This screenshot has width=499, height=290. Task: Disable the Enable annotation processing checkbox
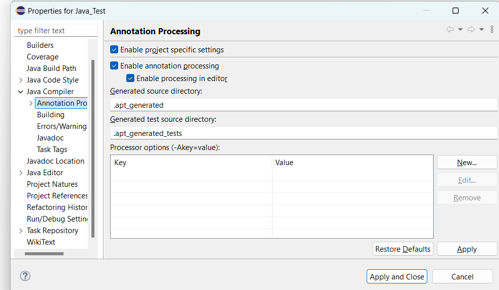pyautogui.click(x=114, y=66)
